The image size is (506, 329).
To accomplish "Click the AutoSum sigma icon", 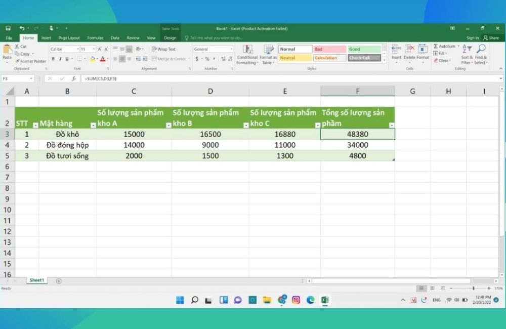I will (436, 46).
